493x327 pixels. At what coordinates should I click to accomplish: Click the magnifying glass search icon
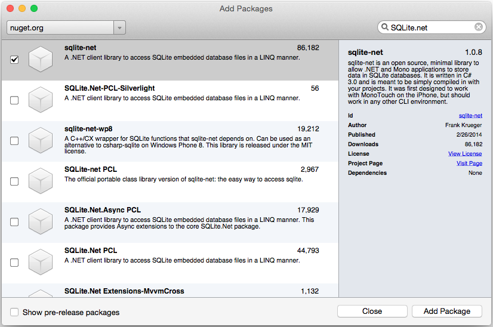point(384,27)
